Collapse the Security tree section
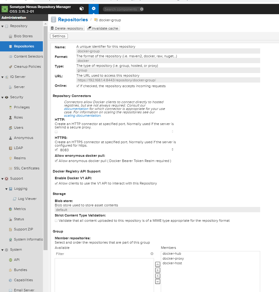Viewport: 279px width, 292px height. 2,97
